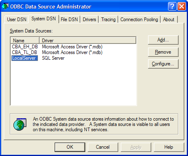Switch to the User DSN tab
Screen dimensions: 188x156
pos(17,19)
